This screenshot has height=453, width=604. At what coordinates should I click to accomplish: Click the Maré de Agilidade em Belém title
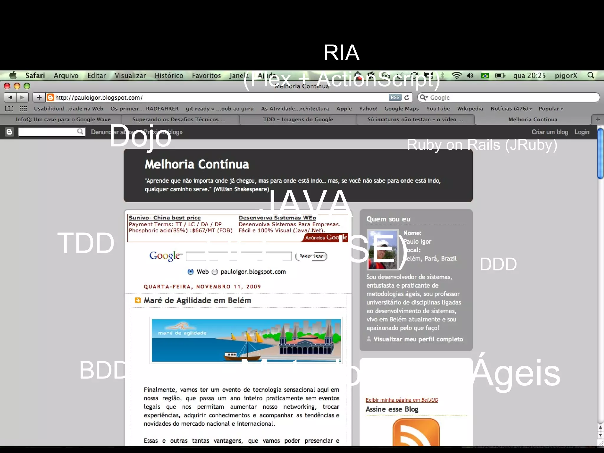pos(197,300)
